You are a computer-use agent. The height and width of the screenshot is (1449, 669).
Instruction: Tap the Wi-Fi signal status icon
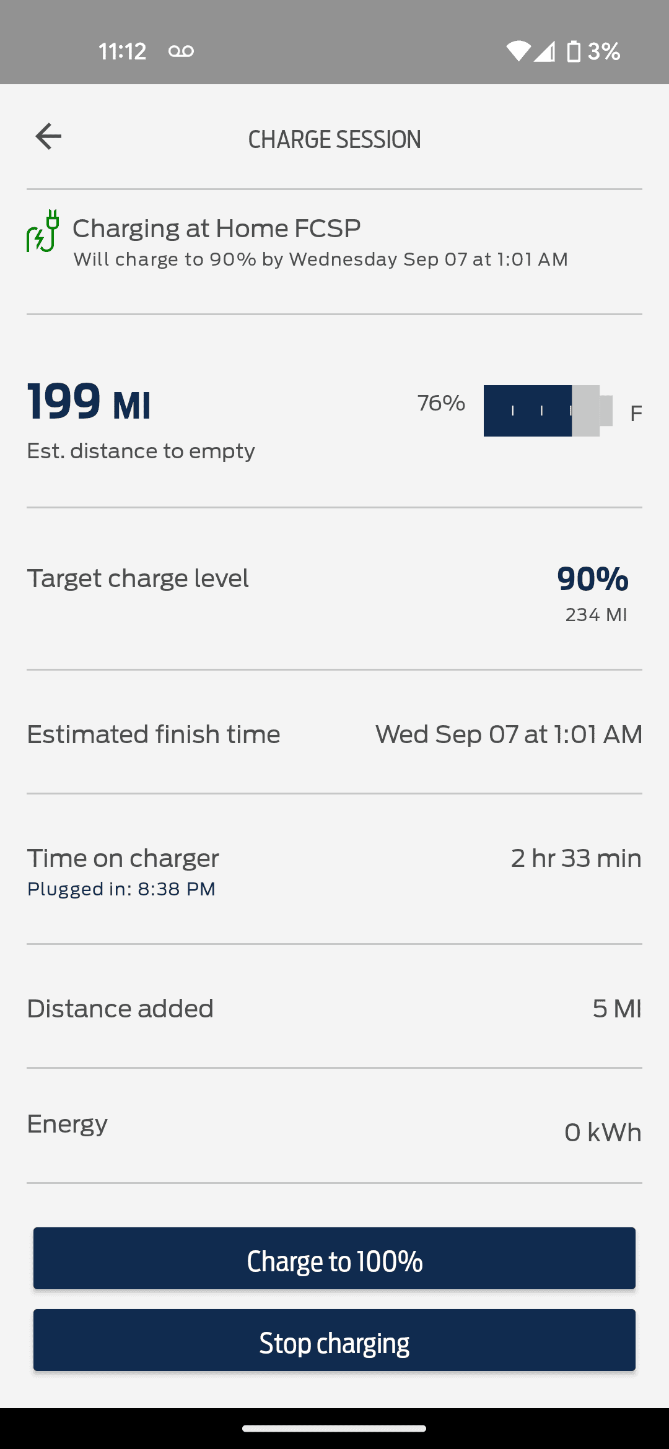[518, 51]
